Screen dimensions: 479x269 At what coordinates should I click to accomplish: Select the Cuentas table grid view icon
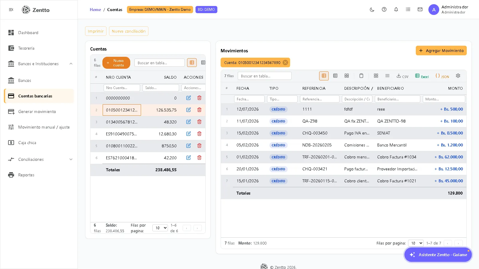(192, 62)
